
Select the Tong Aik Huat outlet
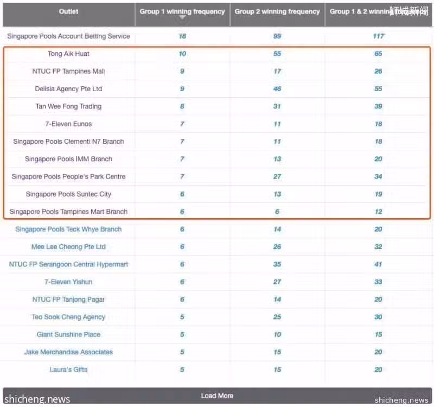click(x=69, y=54)
